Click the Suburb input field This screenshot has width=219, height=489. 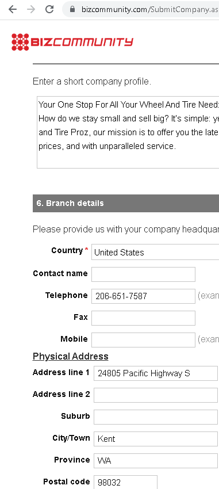156,417
